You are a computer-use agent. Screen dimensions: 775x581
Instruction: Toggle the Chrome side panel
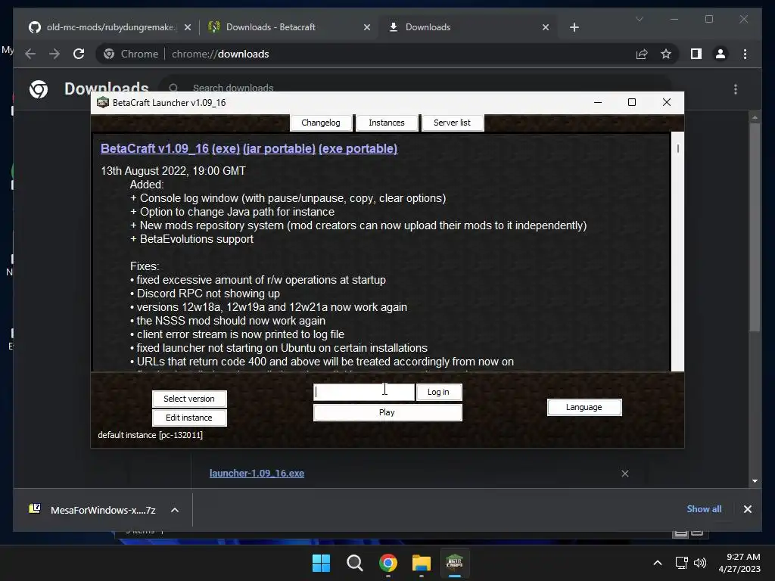coord(696,54)
